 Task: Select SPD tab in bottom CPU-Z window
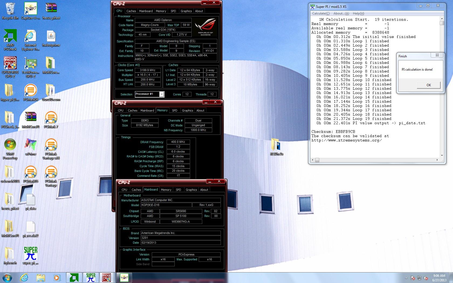[179, 190]
